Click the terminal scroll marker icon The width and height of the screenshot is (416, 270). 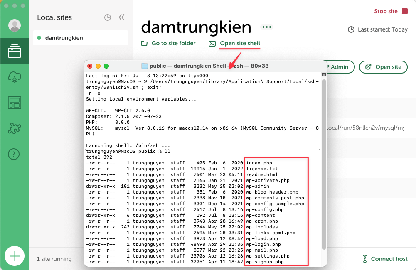(324, 75)
